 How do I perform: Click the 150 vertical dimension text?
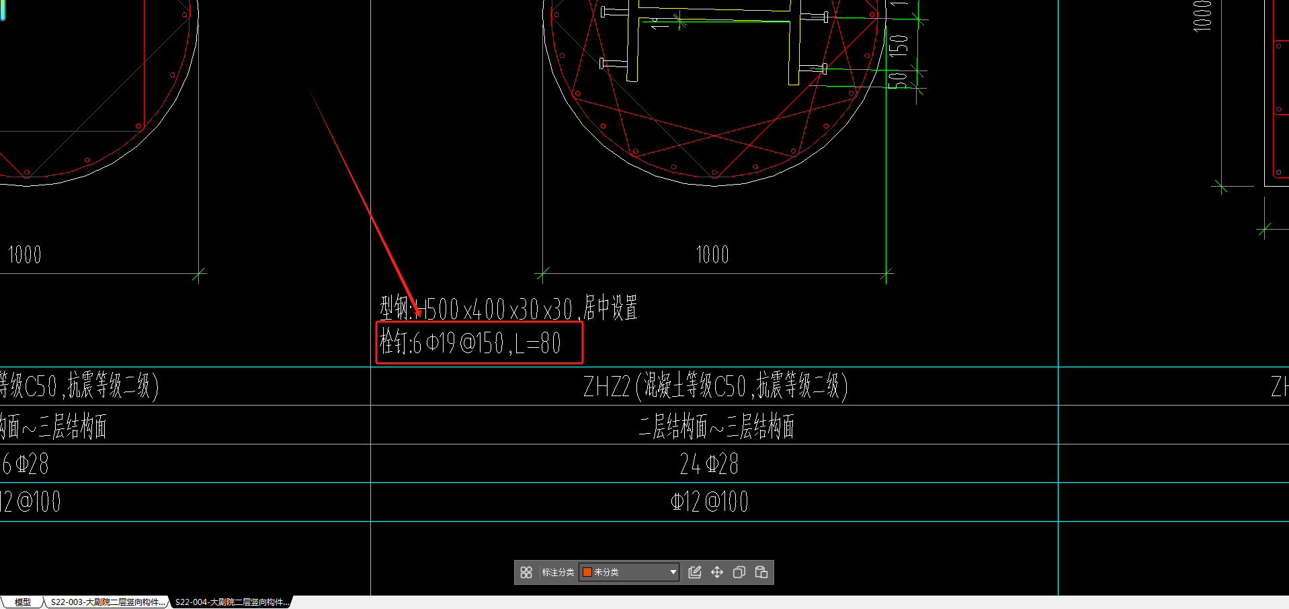899,46
